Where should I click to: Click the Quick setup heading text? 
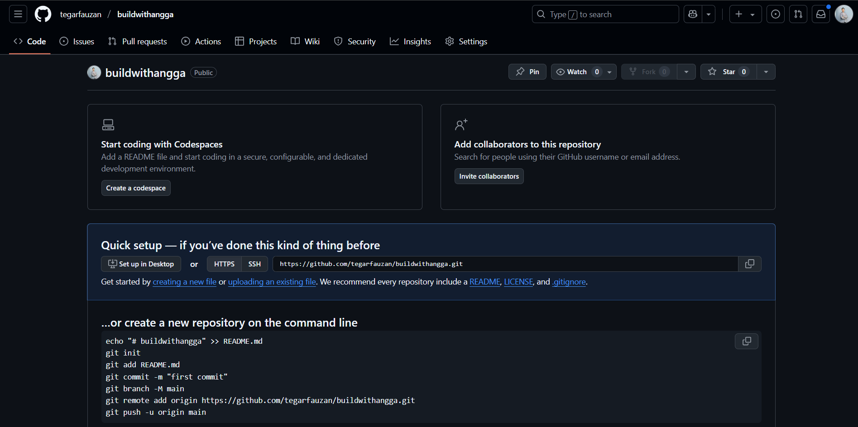(x=240, y=245)
